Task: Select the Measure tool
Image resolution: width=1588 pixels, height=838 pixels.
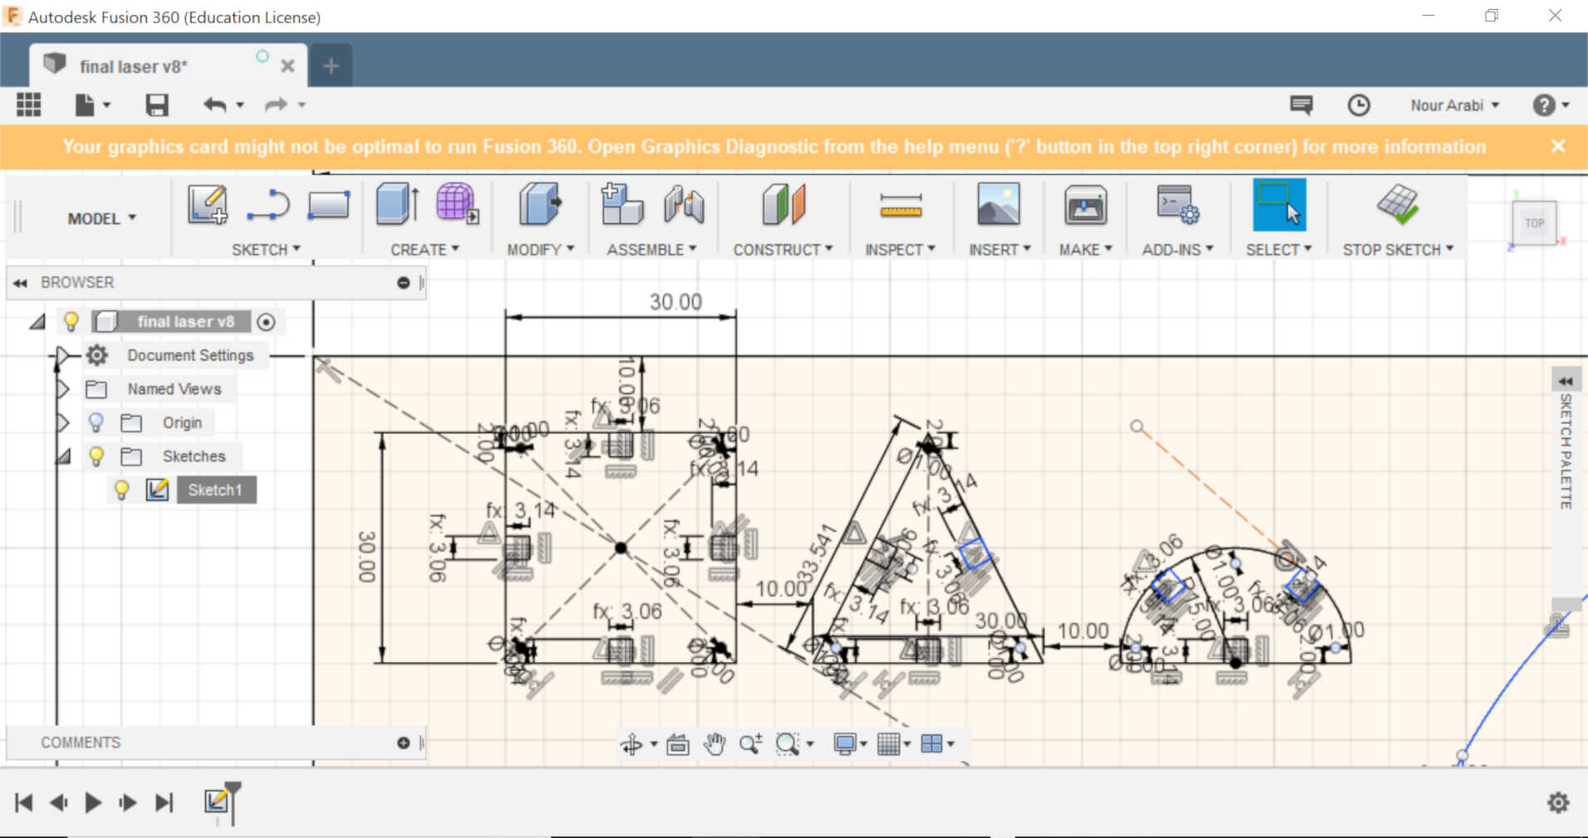Action: [x=901, y=206]
